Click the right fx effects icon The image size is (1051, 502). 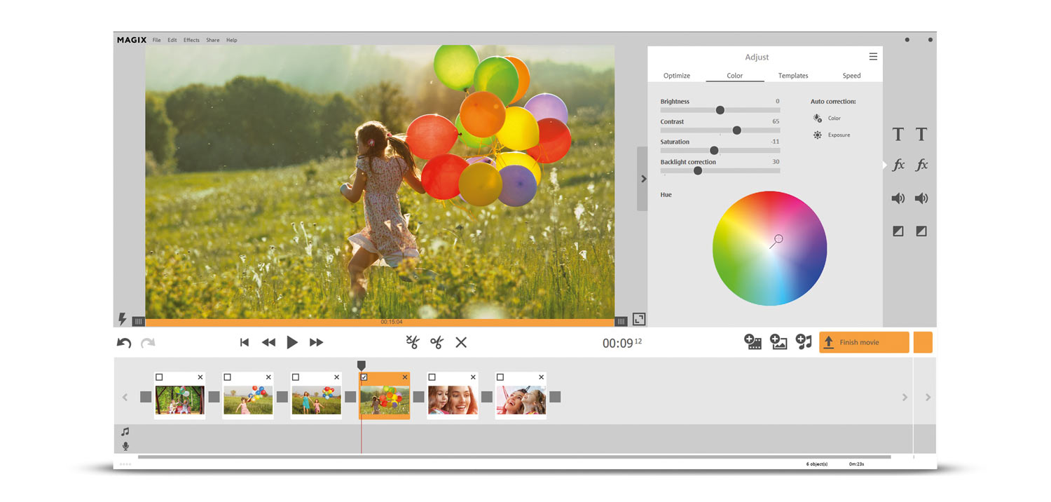click(921, 165)
